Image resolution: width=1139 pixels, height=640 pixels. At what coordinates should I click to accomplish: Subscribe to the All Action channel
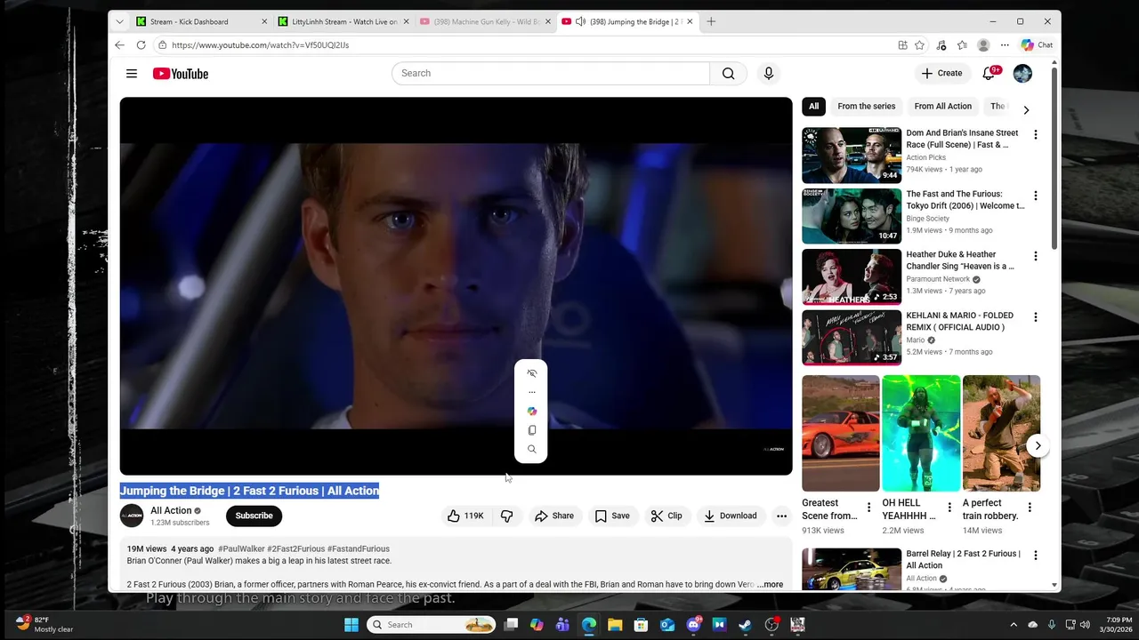pyautogui.click(x=254, y=516)
